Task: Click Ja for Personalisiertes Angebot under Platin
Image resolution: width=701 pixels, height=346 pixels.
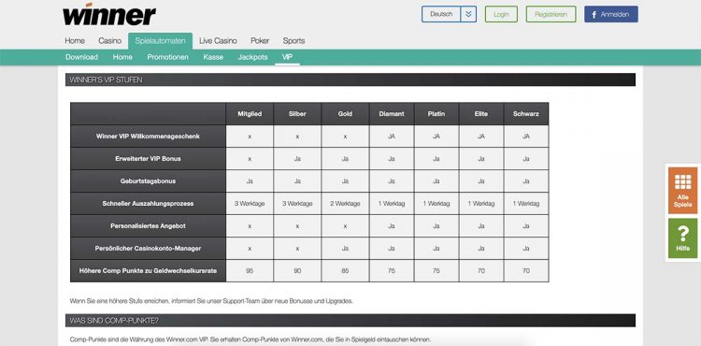Action: pyautogui.click(x=436, y=225)
